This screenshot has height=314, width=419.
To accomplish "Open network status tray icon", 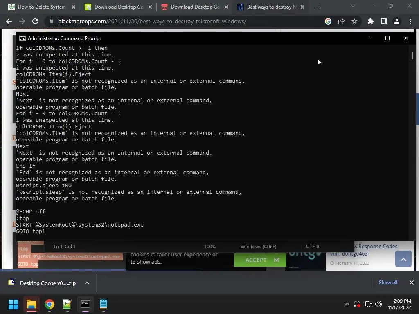I will pos(369,304).
